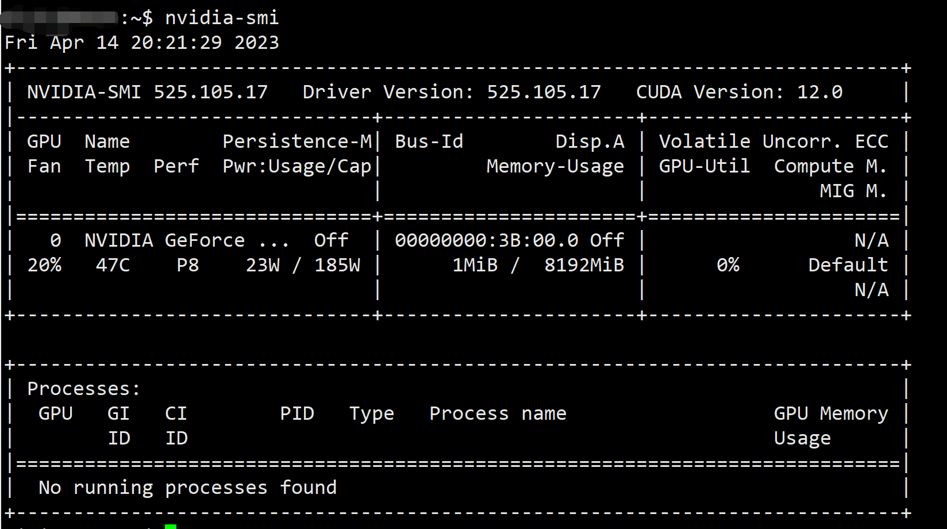
Task: Click the 'CUDA Version: 12.0' text
Action: pos(740,92)
